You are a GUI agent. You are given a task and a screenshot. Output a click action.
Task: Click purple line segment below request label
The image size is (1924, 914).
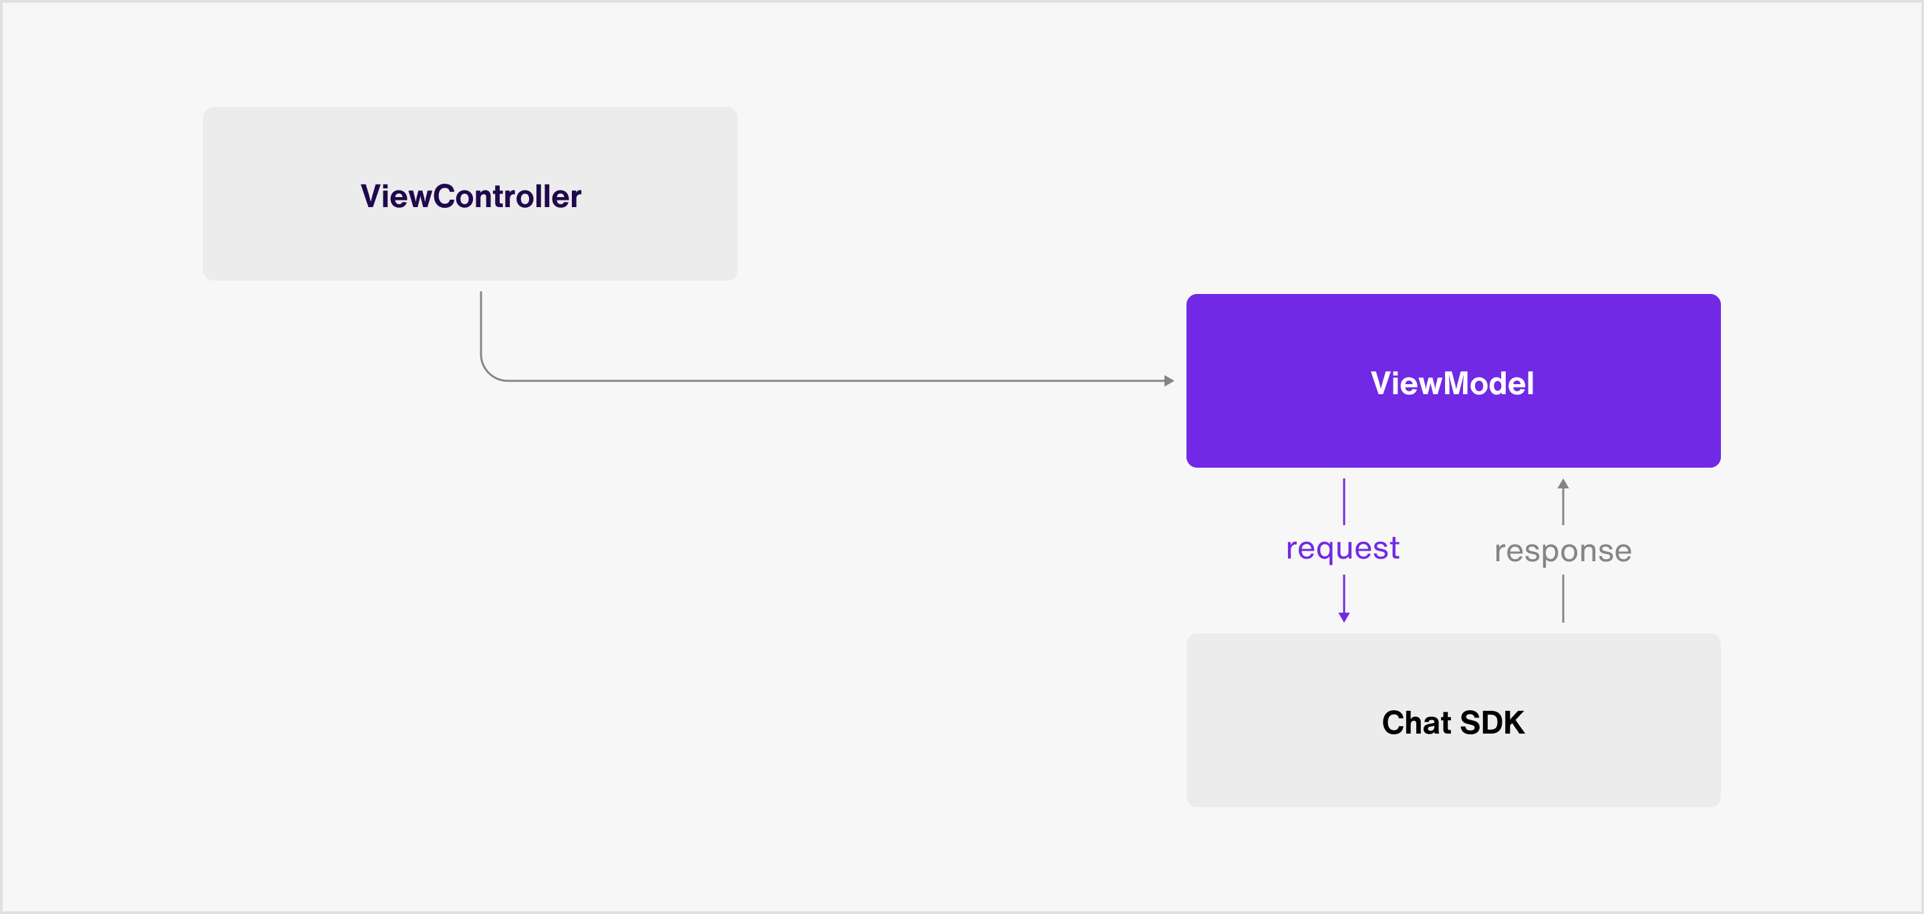[x=1343, y=594]
